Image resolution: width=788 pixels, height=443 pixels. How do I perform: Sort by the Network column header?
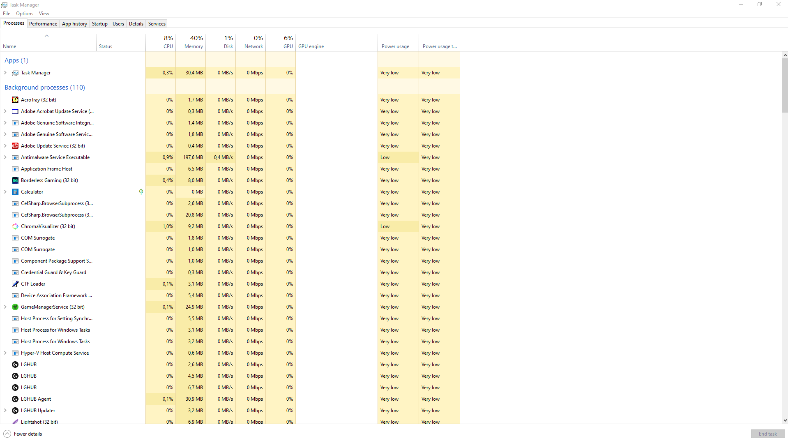(251, 42)
